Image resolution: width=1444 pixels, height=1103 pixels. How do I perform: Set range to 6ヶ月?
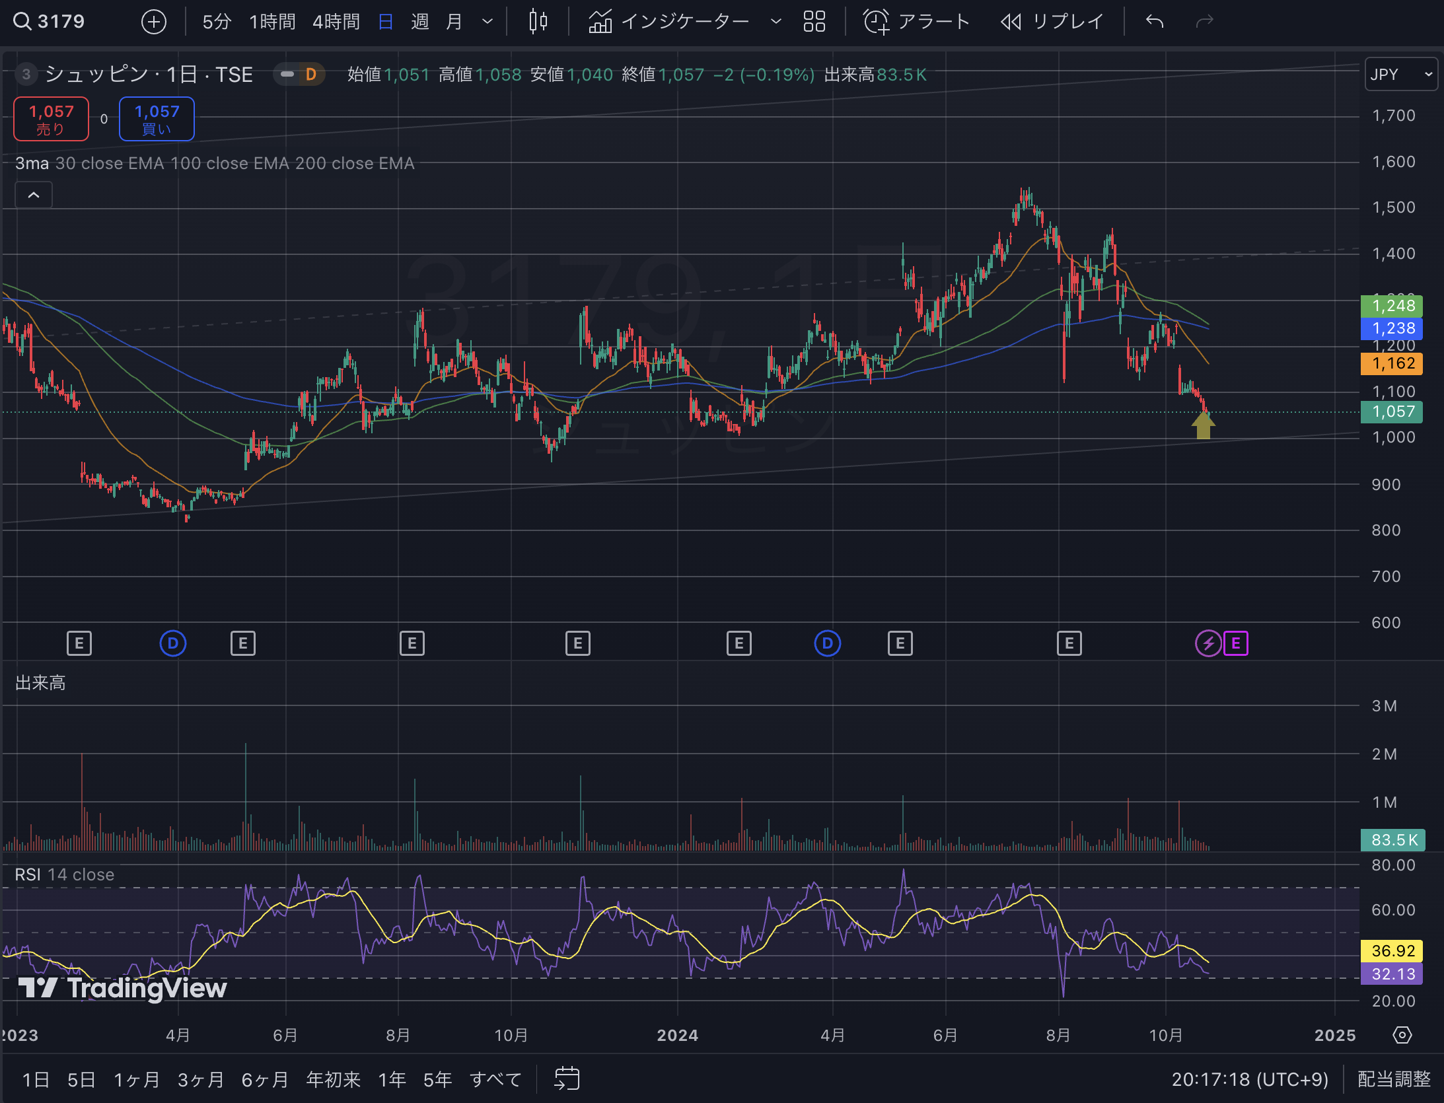tap(265, 1079)
